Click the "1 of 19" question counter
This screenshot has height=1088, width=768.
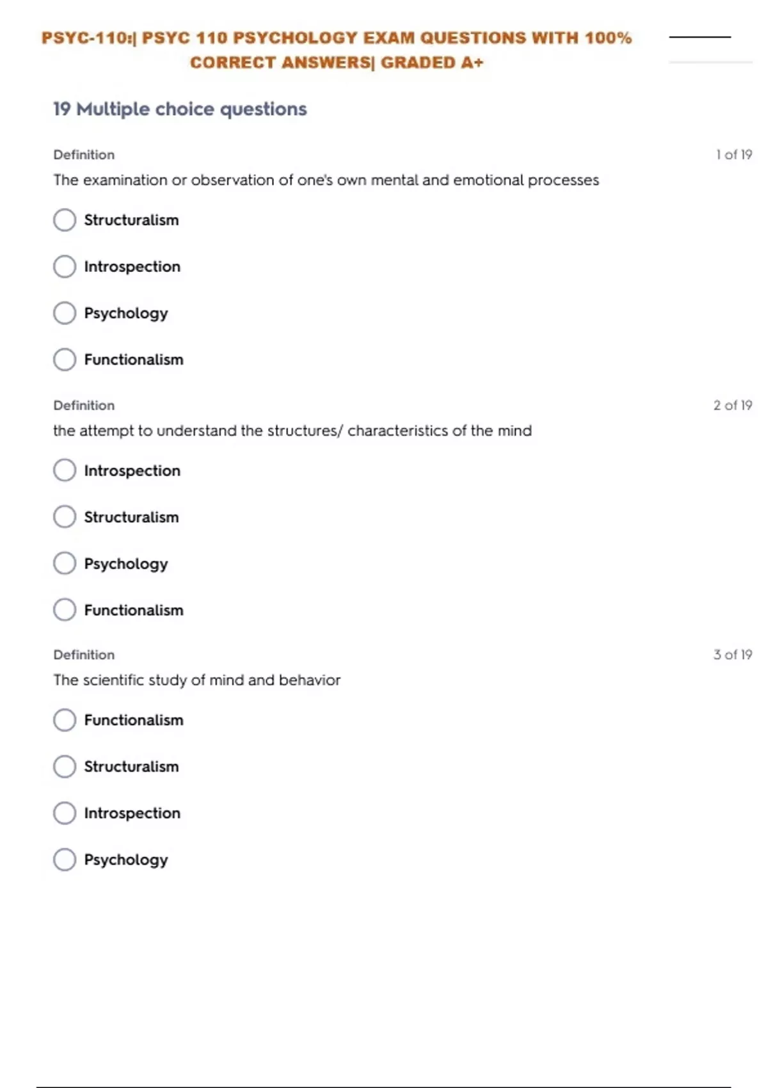[x=733, y=155]
